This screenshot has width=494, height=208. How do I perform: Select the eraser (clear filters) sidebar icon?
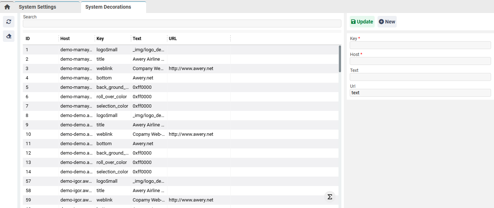(8, 36)
